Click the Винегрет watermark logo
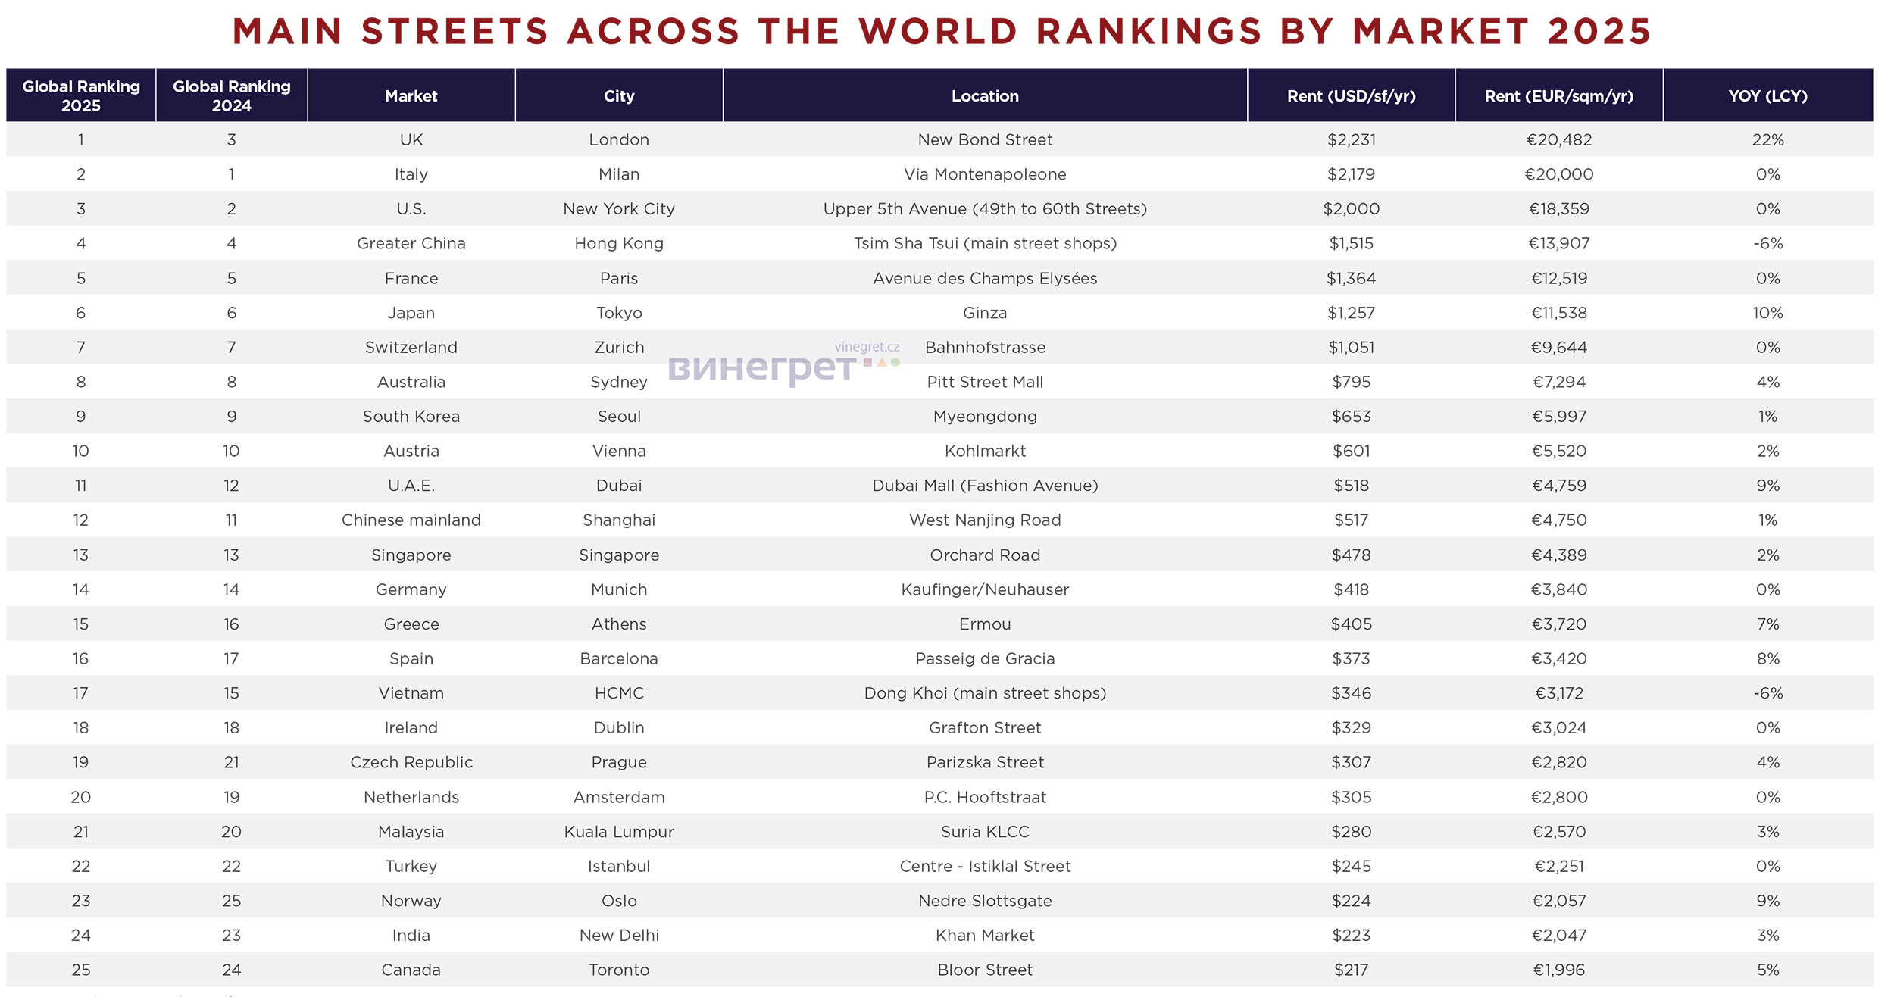 tap(761, 369)
